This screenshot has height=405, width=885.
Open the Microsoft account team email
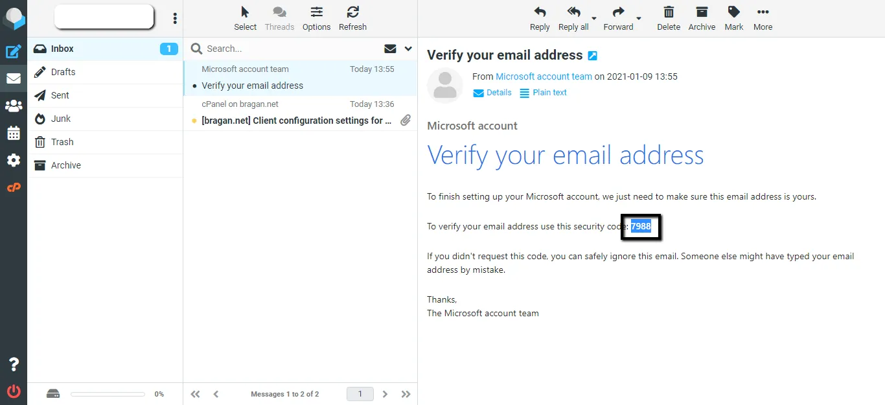pos(300,78)
